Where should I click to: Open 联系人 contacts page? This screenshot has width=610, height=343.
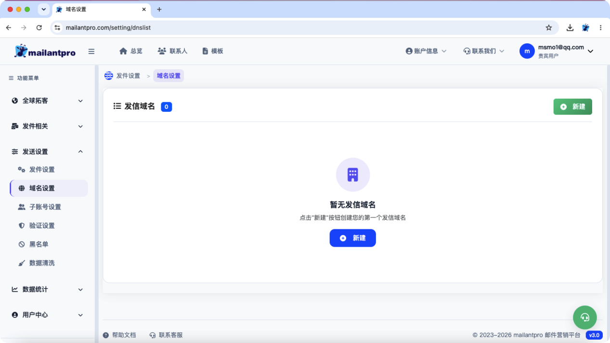tap(172, 51)
